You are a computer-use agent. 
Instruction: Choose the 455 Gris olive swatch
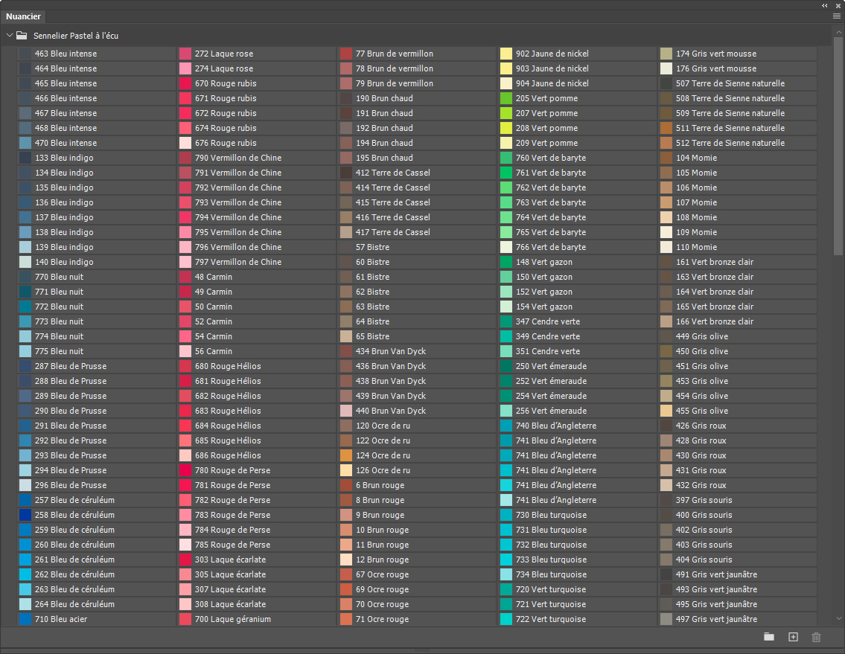click(738, 411)
